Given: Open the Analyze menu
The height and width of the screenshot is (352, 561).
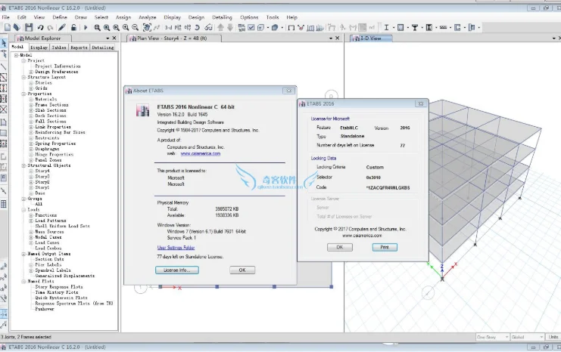Looking at the screenshot, I should pyautogui.click(x=148, y=17).
